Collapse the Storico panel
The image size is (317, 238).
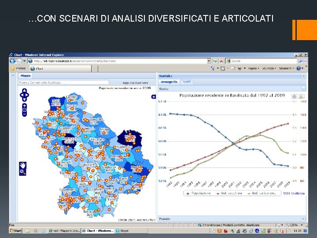[303, 89]
